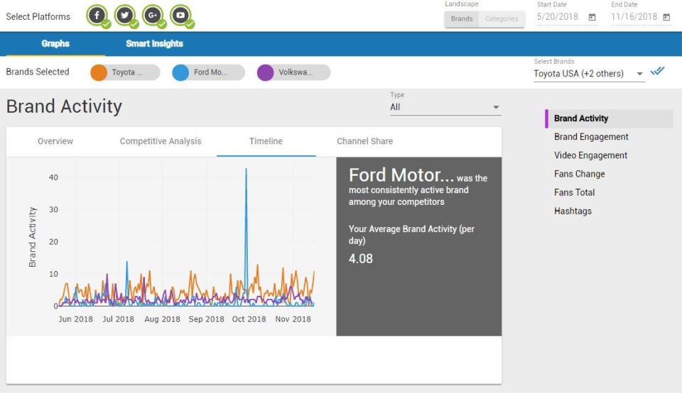Viewport: 682px width, 393px height.
Task: Open the Smart Insights tab
Action: tap(154, 44)
